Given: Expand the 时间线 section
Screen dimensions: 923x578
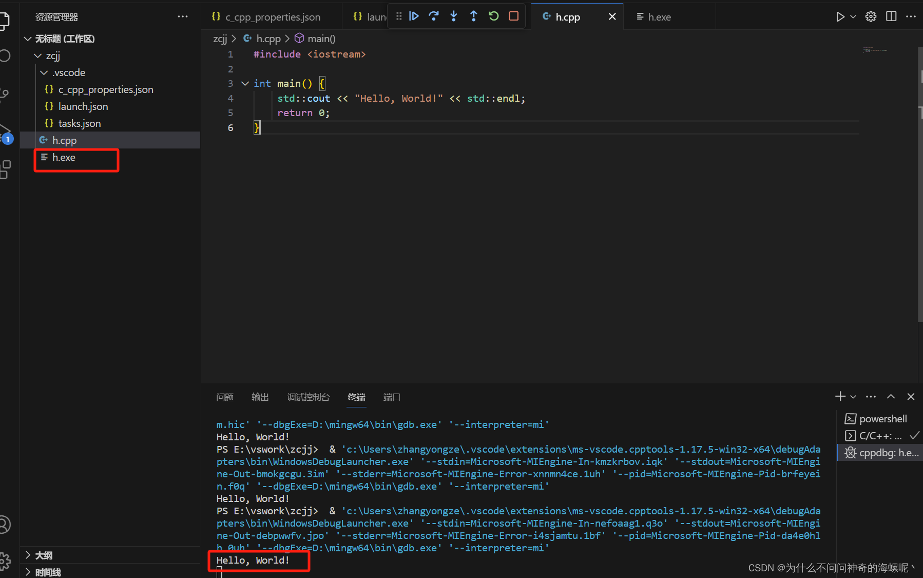Looking at the screenshot, I should click(110, 572).
